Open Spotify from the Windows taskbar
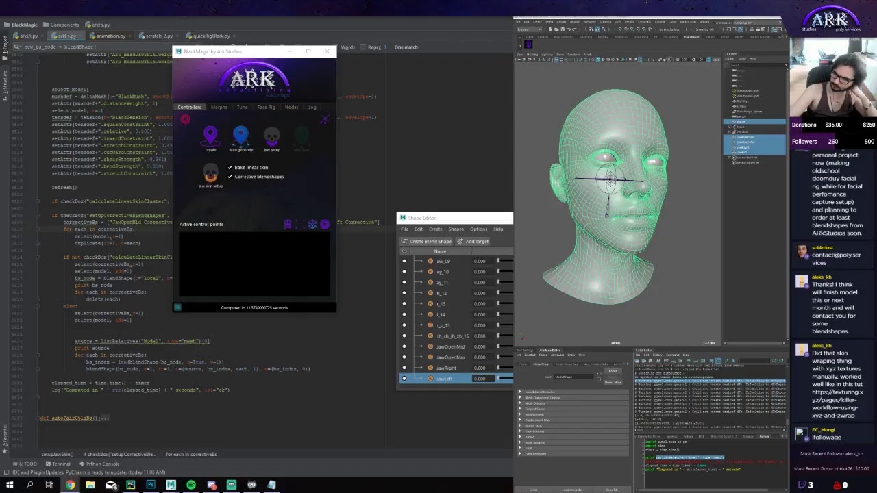 pos(191,485)
